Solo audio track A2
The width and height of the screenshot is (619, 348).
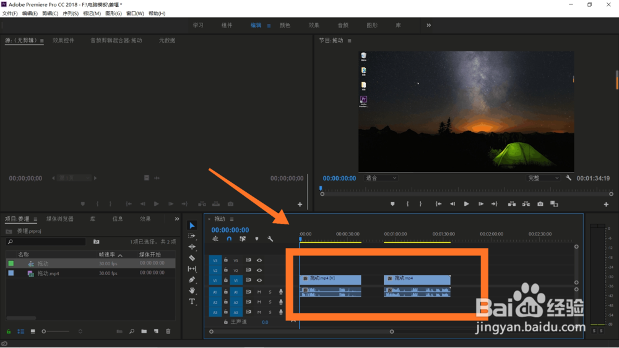(270, 302)
